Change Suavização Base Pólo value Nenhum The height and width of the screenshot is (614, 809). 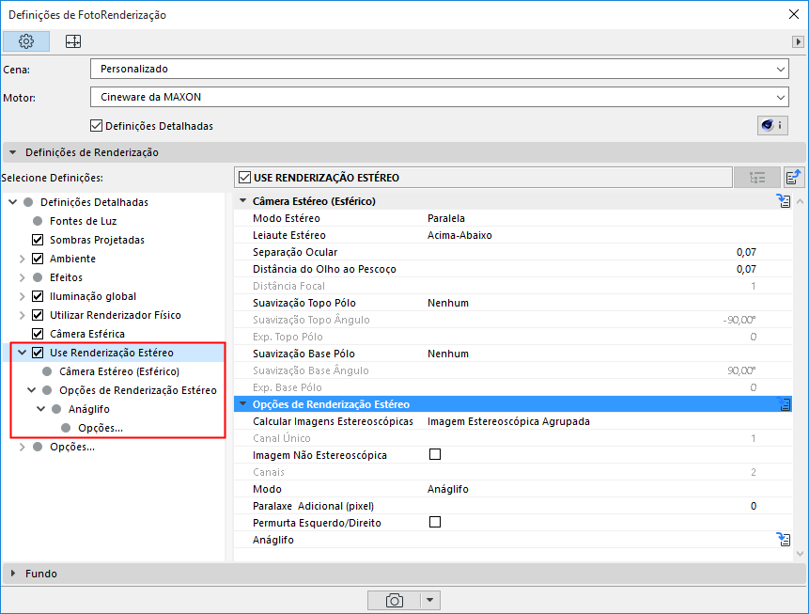click(x=448, y=354)
